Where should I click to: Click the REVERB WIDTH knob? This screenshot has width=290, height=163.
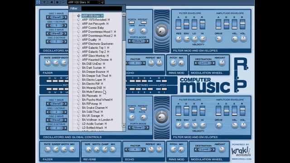click(97, 149)
